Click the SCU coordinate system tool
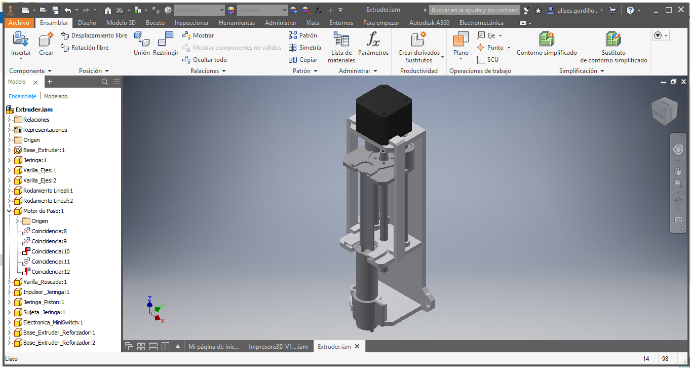Screen dimensions: 691x368 [x=488, y=60]
